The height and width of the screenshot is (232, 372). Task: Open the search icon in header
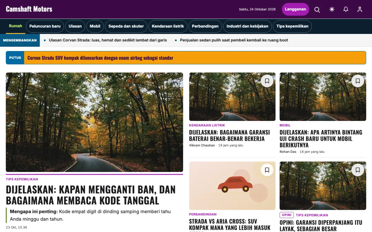pyautogui.click(x=317, y=9)
